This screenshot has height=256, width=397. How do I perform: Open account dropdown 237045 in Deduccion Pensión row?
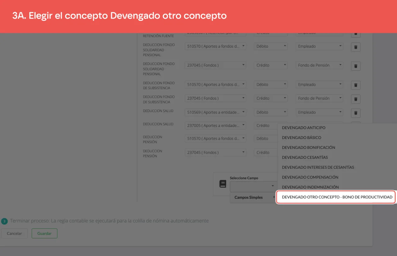[x=216, y=153]
